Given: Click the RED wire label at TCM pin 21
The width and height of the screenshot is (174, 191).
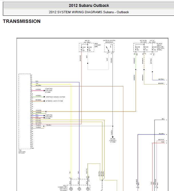Looking at the screenshot, I should click(37, 117).
